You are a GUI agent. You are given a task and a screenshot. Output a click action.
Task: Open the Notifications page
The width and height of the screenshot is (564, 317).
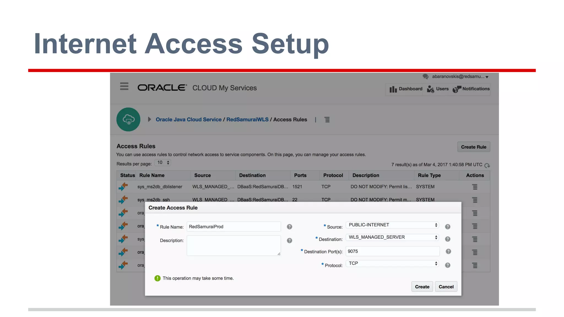point(471,89)
